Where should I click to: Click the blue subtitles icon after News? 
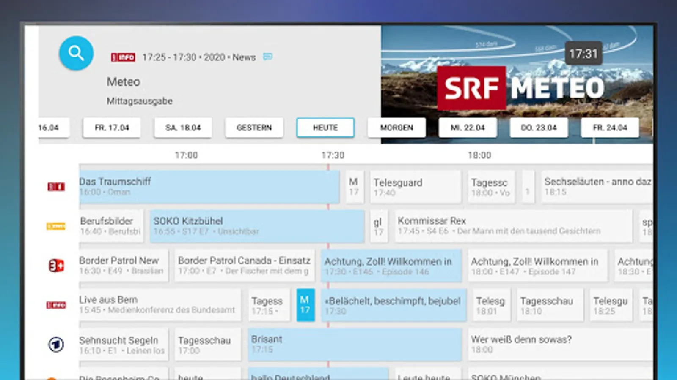(x=268, y=57)
